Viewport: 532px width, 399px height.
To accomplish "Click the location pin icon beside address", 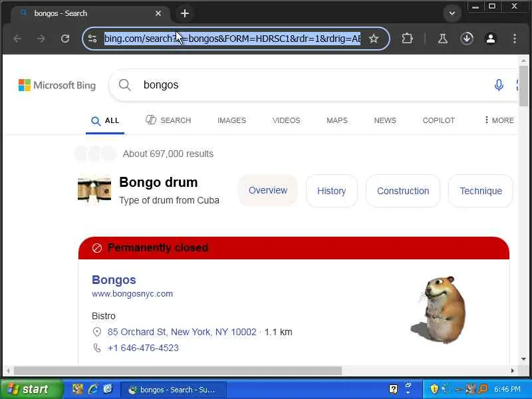I will tap(97, 332).
